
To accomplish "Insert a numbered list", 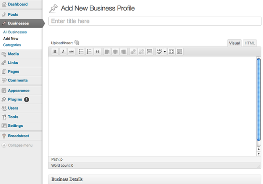I will click(x=89, y=51).
